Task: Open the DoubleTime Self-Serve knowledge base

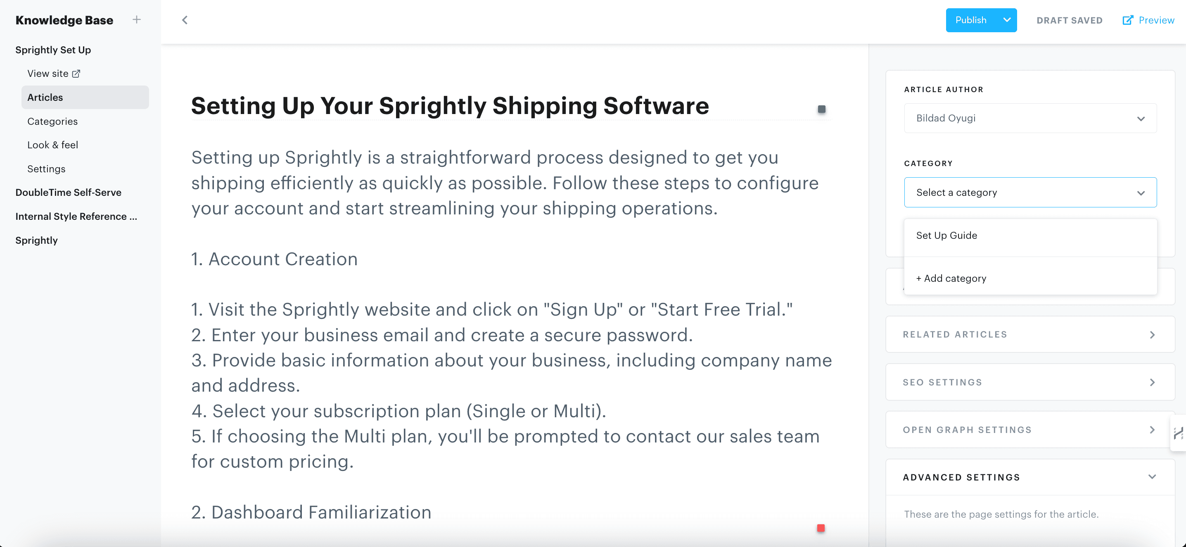Action: click(x=68, y=193)
